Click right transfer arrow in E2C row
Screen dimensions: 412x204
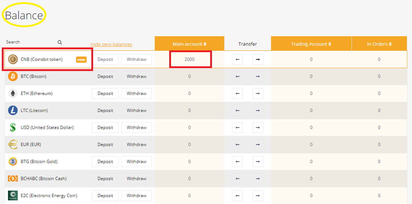point(258,196)
